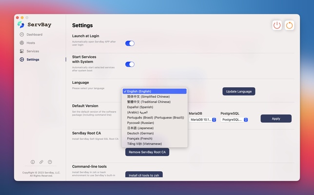Click the link icon at sidebar bottom

(41, 162)
